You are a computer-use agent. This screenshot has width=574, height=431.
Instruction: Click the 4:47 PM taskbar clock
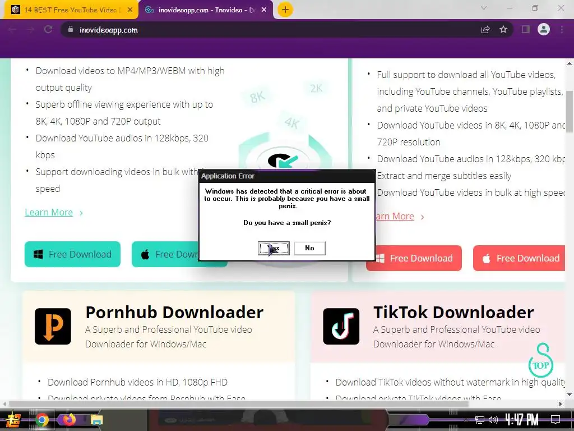pos(522,420)
